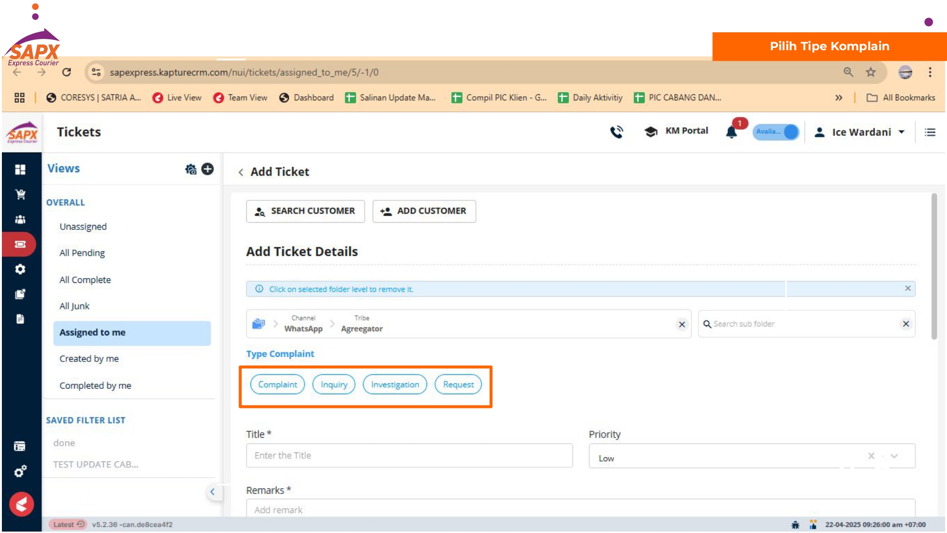
Task: Toggle the Available status switch
Action: click(x=776, y=132)
